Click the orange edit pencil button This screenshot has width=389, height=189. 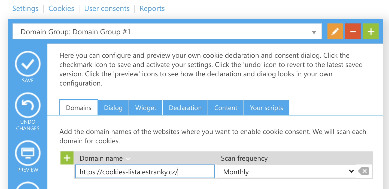coord(335,32)
